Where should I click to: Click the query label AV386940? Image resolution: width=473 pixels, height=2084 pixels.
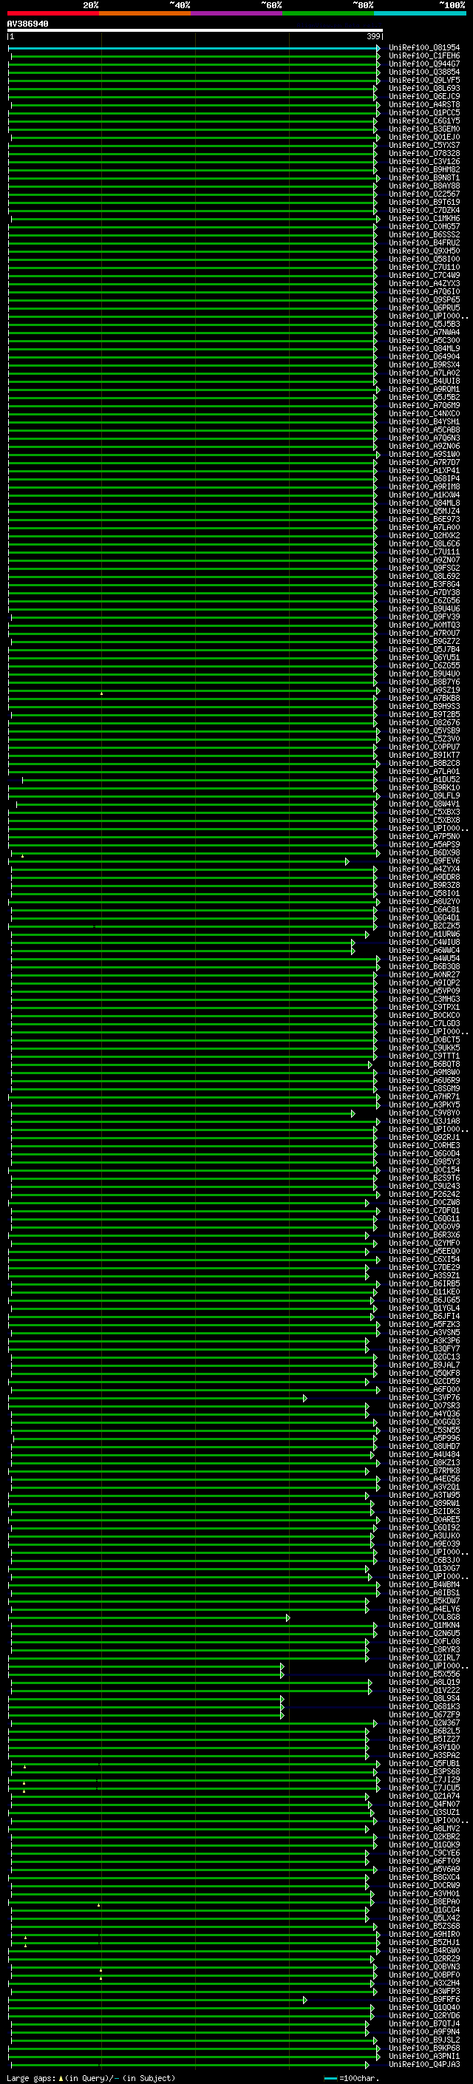click(x=27, y=24)
